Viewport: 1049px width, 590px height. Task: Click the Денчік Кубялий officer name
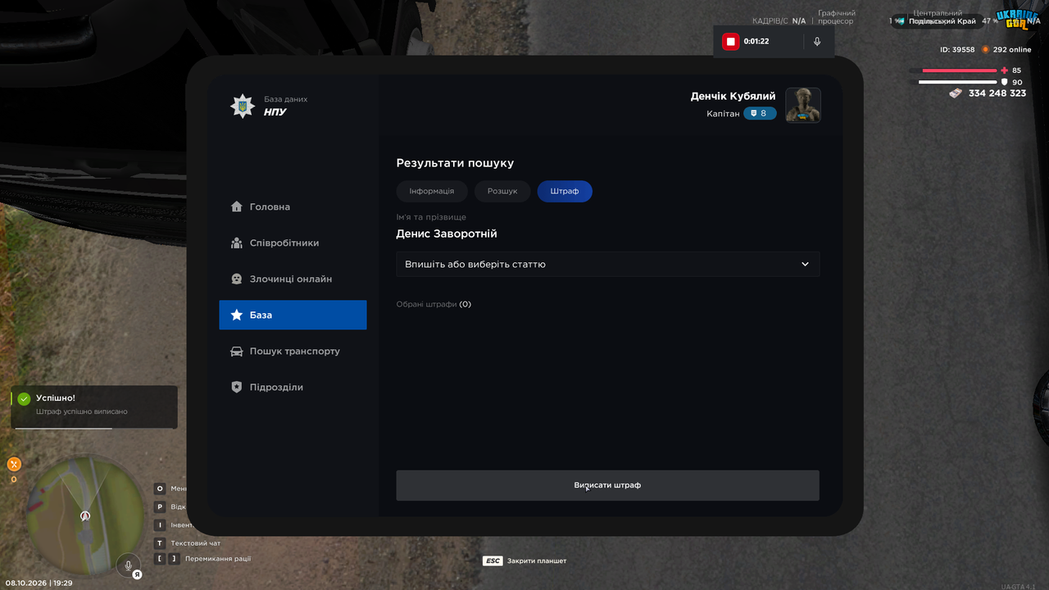tap(733, 96)
